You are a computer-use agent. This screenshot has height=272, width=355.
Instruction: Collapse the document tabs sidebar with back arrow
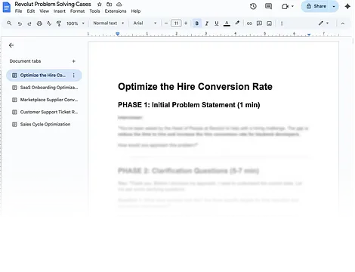click(11, 45)
